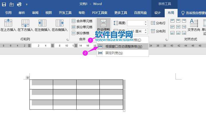Click 拆分表格 to split the table
The width and height of the screenshot is (206, 125).
coord(81,33)
